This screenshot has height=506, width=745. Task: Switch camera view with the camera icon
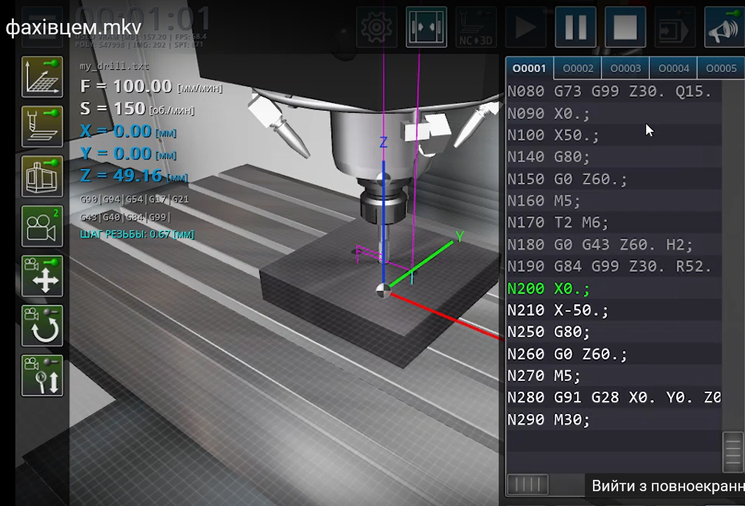42,226
